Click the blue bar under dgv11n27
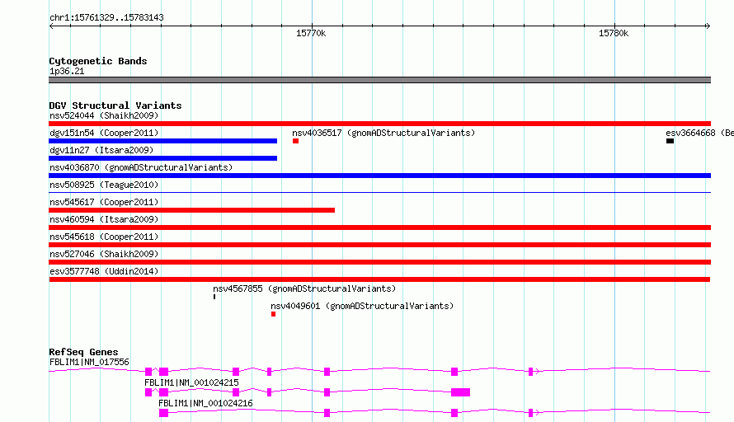The height and width of the screenshot is (422, 734). click(x=163, y=158)
